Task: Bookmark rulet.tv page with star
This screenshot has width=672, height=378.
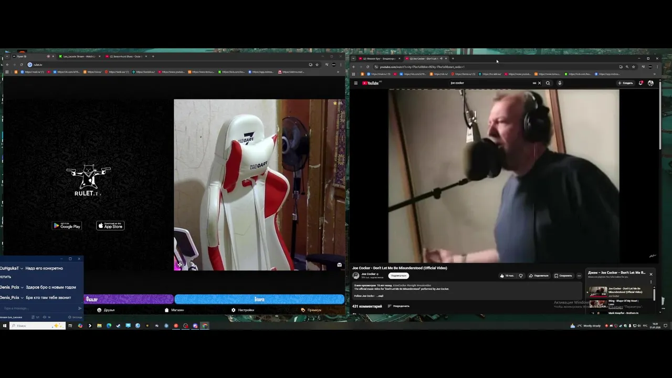Action: 317,65
